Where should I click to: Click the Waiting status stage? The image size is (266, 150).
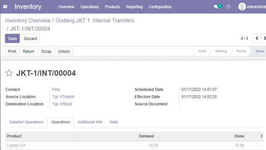[221, 51]
